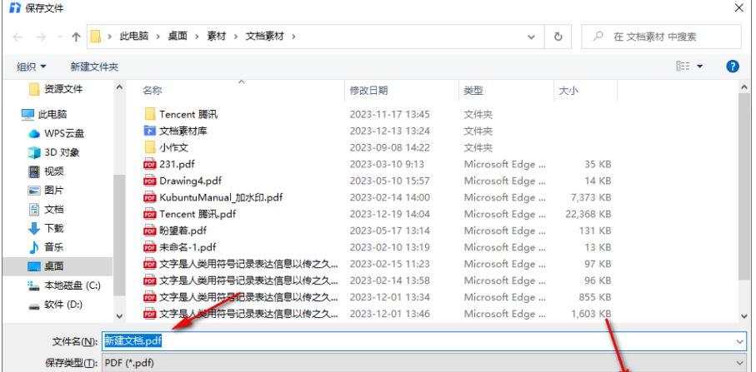Open the help question mark icon
Viewport: 756px width, 372px height.
pos(733,66)
